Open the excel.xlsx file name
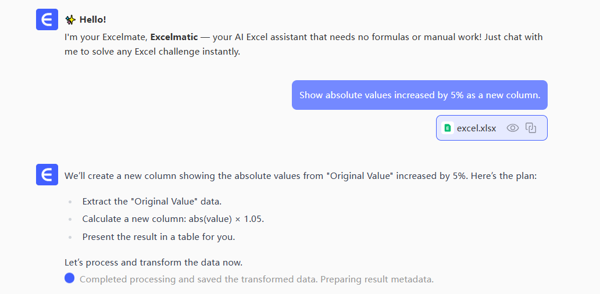 [476, 128]
